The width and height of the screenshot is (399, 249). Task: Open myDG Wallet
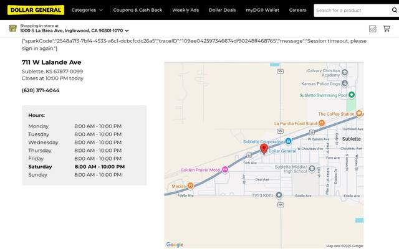click(x=262, y=10)
